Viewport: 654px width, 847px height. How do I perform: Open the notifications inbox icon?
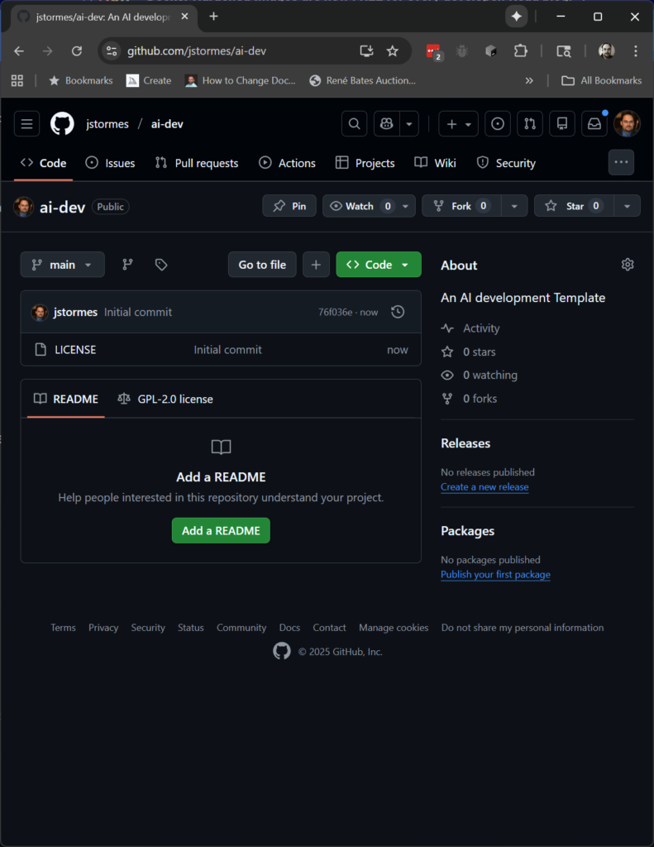pos(594,124)
